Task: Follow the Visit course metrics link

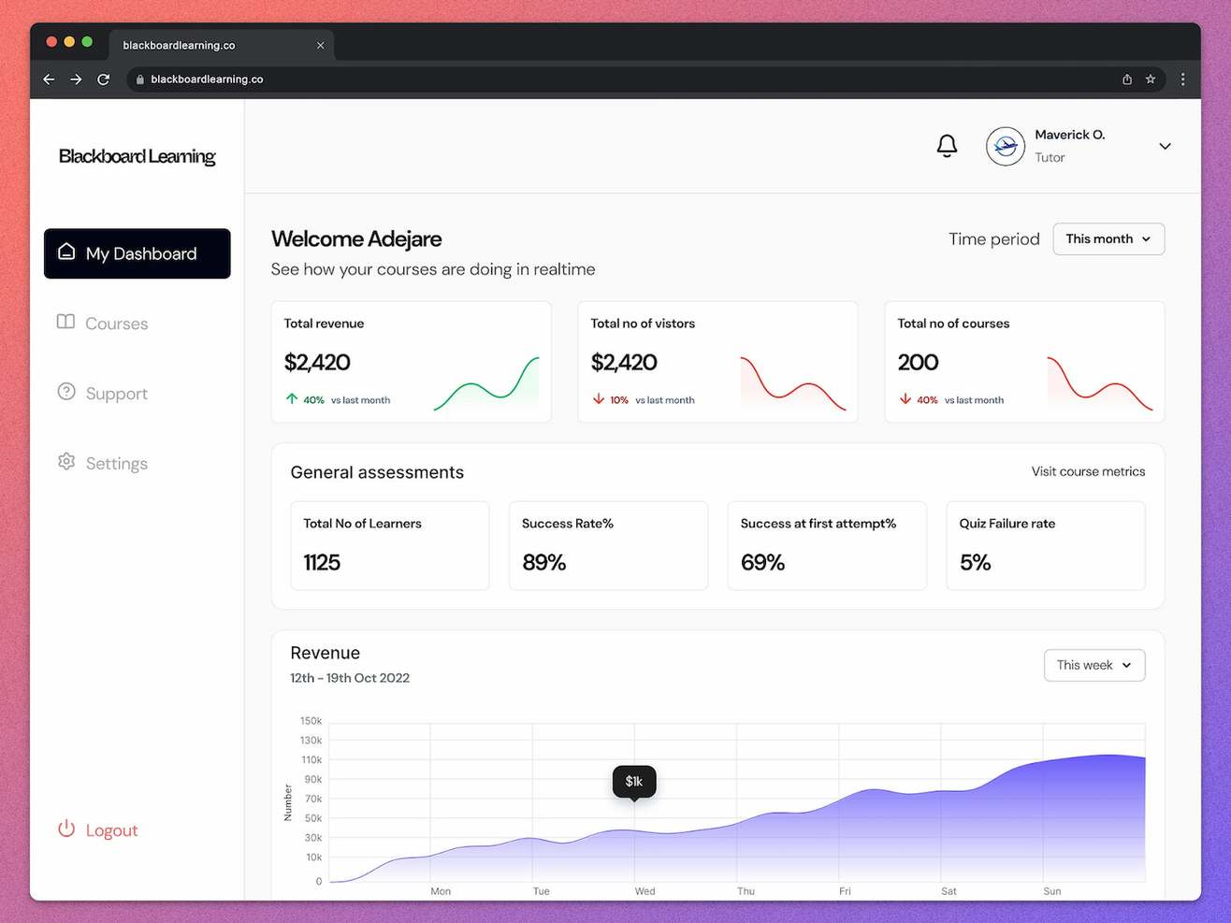Action: point(1088,471)
